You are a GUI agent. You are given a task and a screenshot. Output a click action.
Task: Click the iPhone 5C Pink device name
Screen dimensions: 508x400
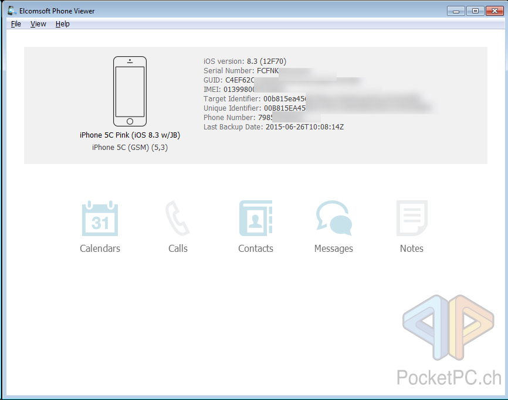pyautogui.click(x=130, y=135)
